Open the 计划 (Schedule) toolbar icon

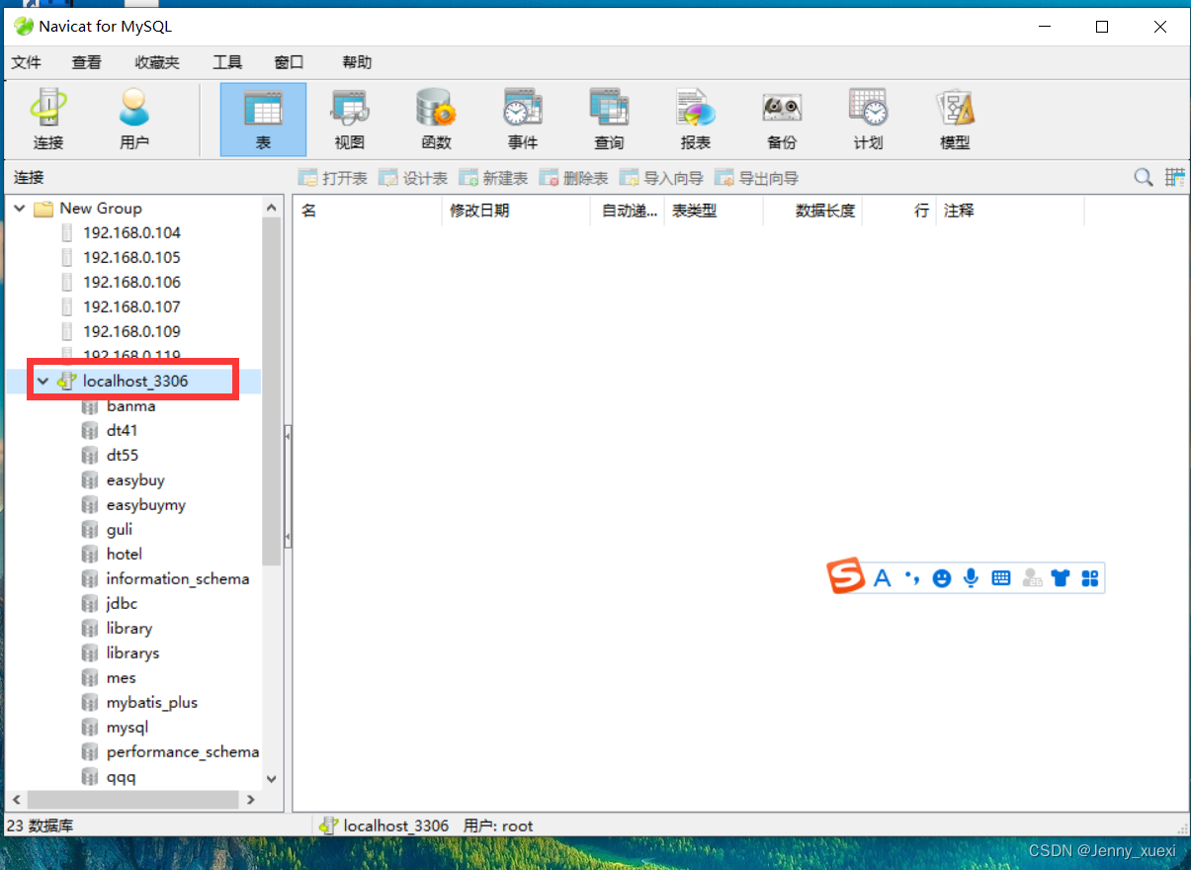[x=869, y=120]
